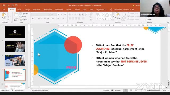This screenshot has width=170, height=95.
Task: Toggle Strikethrough formatting
Action: point(45,18)
